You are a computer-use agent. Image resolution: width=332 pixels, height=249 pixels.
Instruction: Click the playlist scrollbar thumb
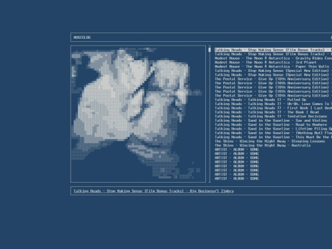pyautogui.click(x=210, y=50)
